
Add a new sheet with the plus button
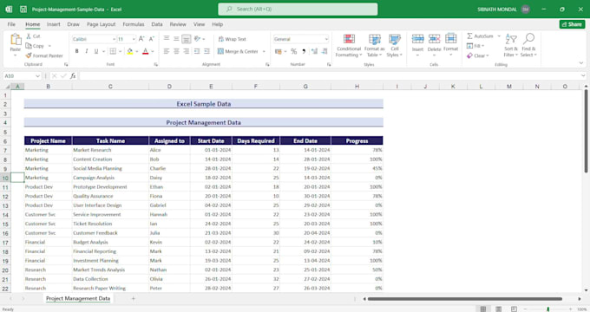point(133,298)
